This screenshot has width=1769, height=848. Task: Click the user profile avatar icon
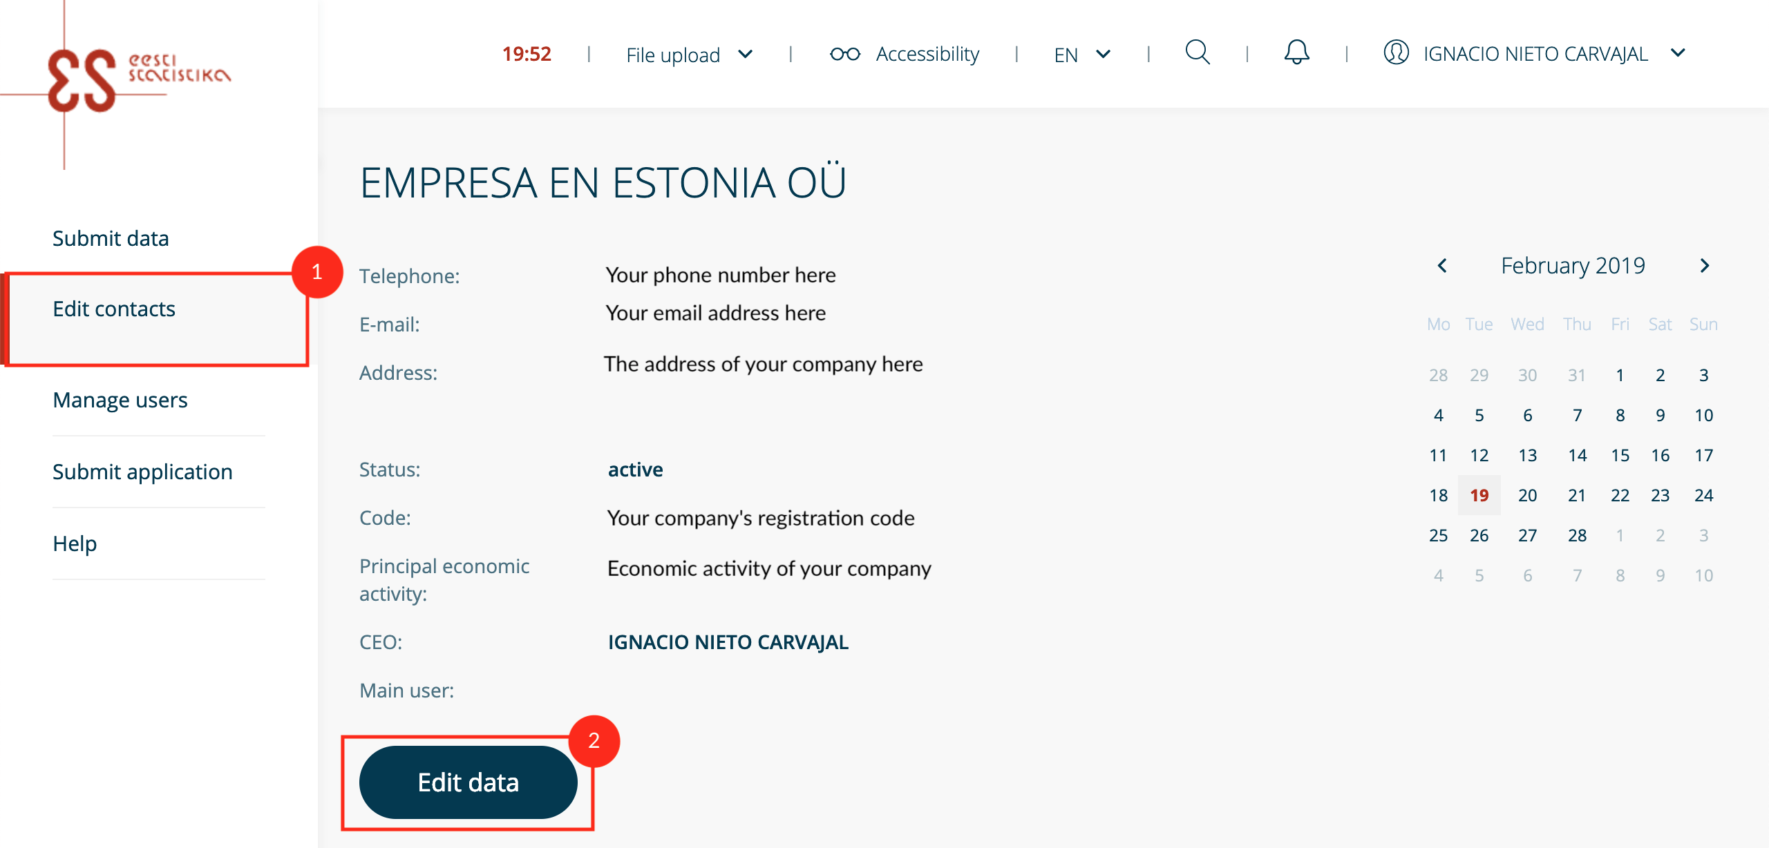click(x=1396, y=53)
